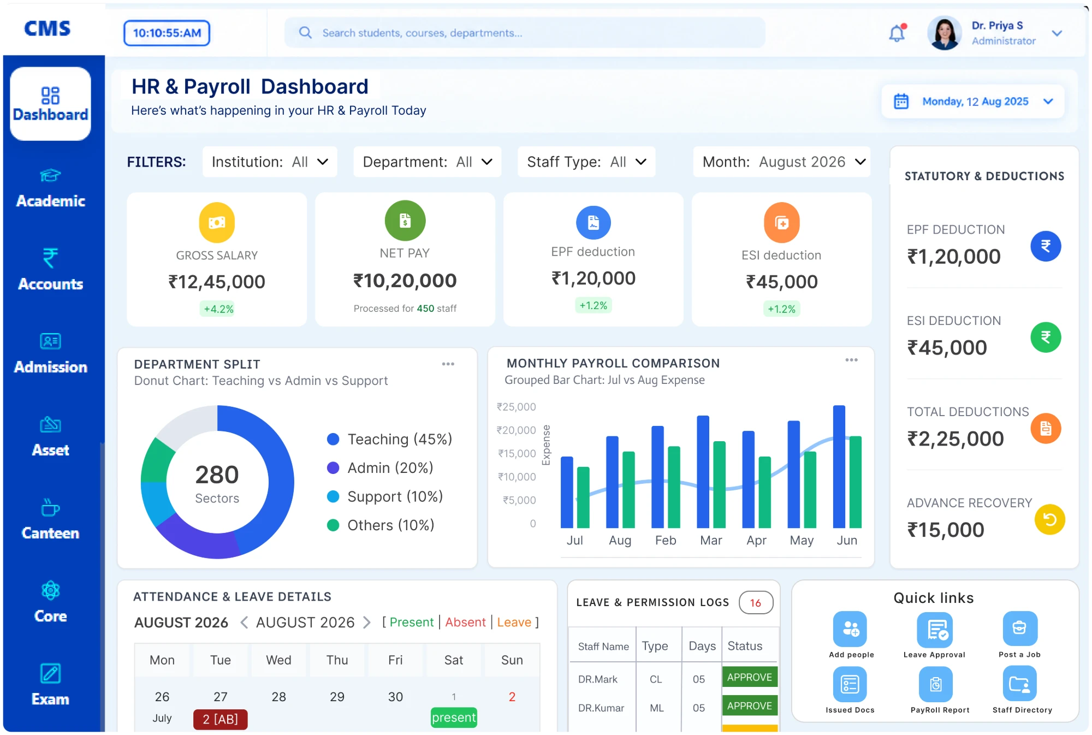
Task: Open the Monday, 12 Aug 2025 date dropdown
Action: (973, 102)
